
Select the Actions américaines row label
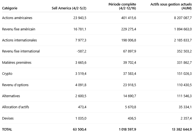tap(17, 18)
